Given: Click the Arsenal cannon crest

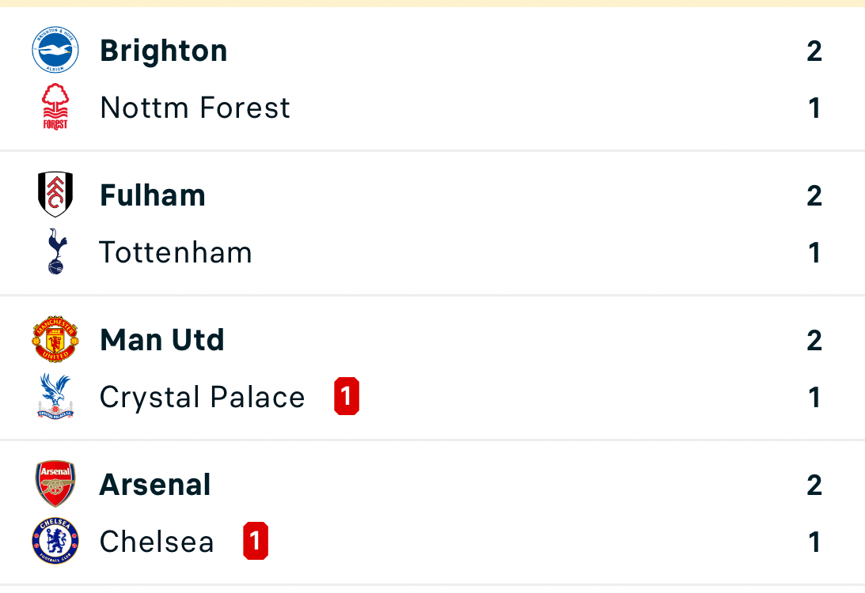Looking at the screenshot, I should (x=55, y=484).
